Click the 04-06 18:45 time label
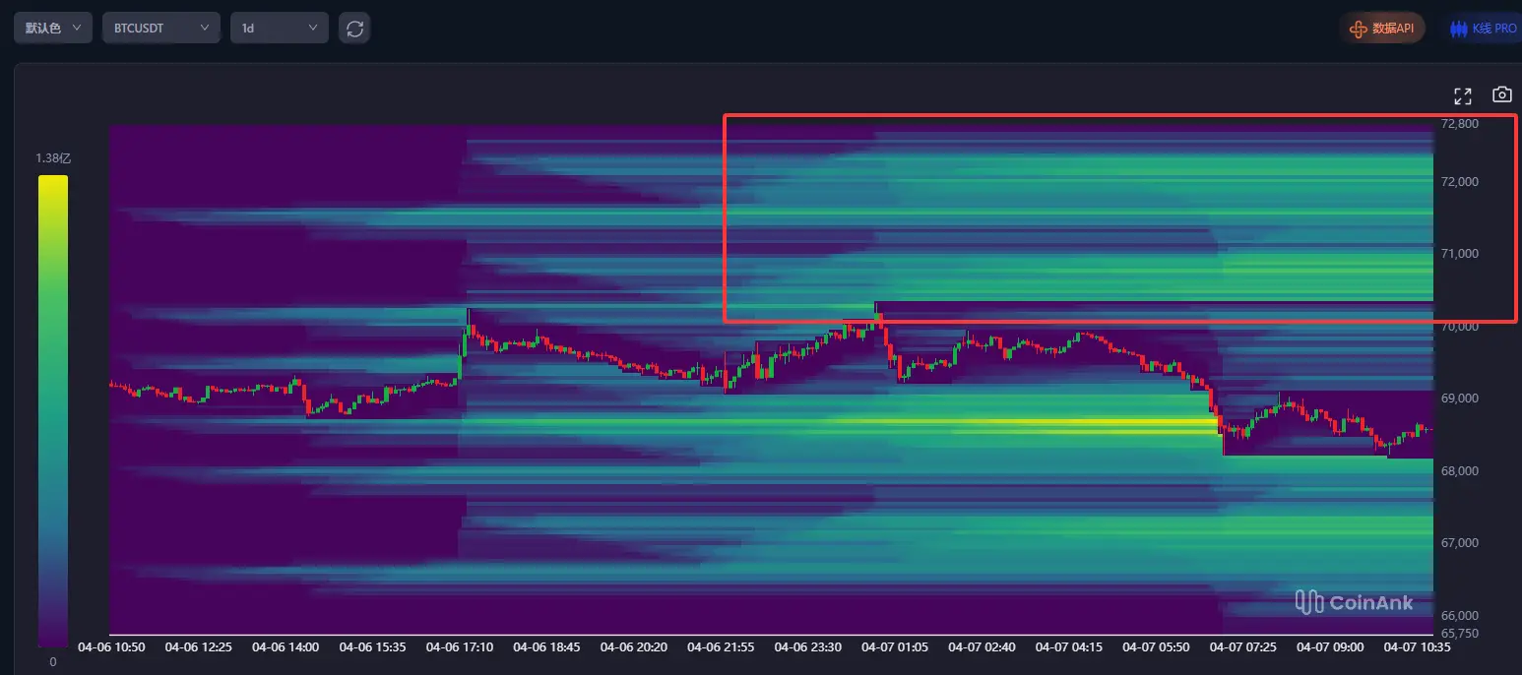Screen dimensions: 1522x675 click(x=546, y=647)
